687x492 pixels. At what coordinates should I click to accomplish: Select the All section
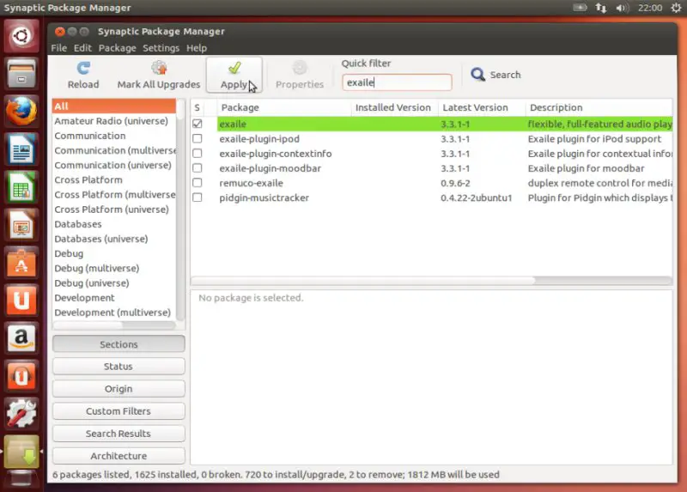(114, 106)
